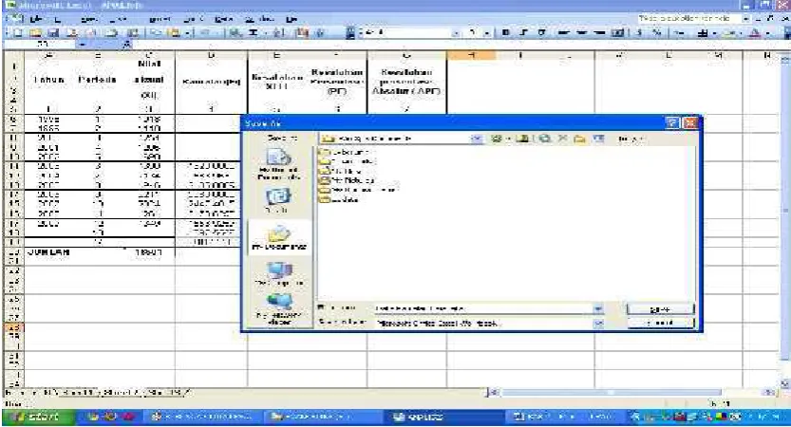Align text left
Viewport: 791px width, 427px height.
563,33
